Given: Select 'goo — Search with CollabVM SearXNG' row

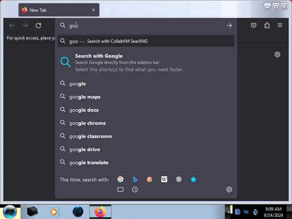Looking at the screenshot, I should coord(146,41).
